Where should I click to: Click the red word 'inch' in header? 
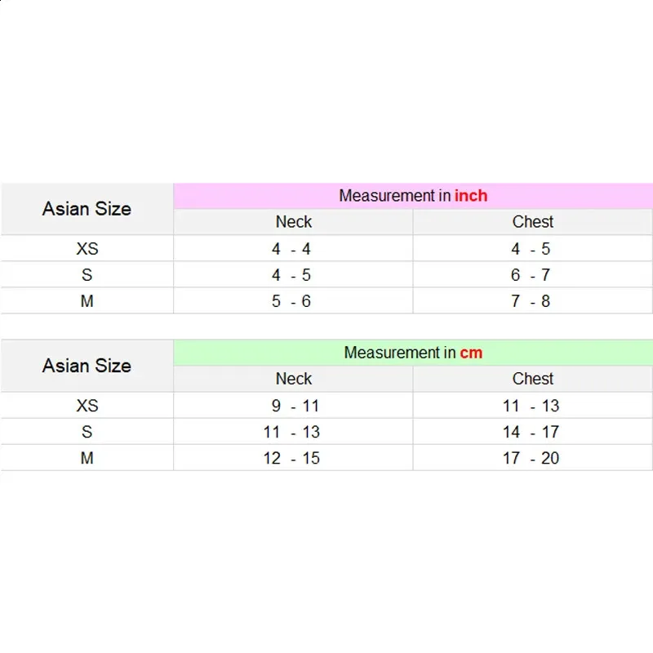pos(471,196)
